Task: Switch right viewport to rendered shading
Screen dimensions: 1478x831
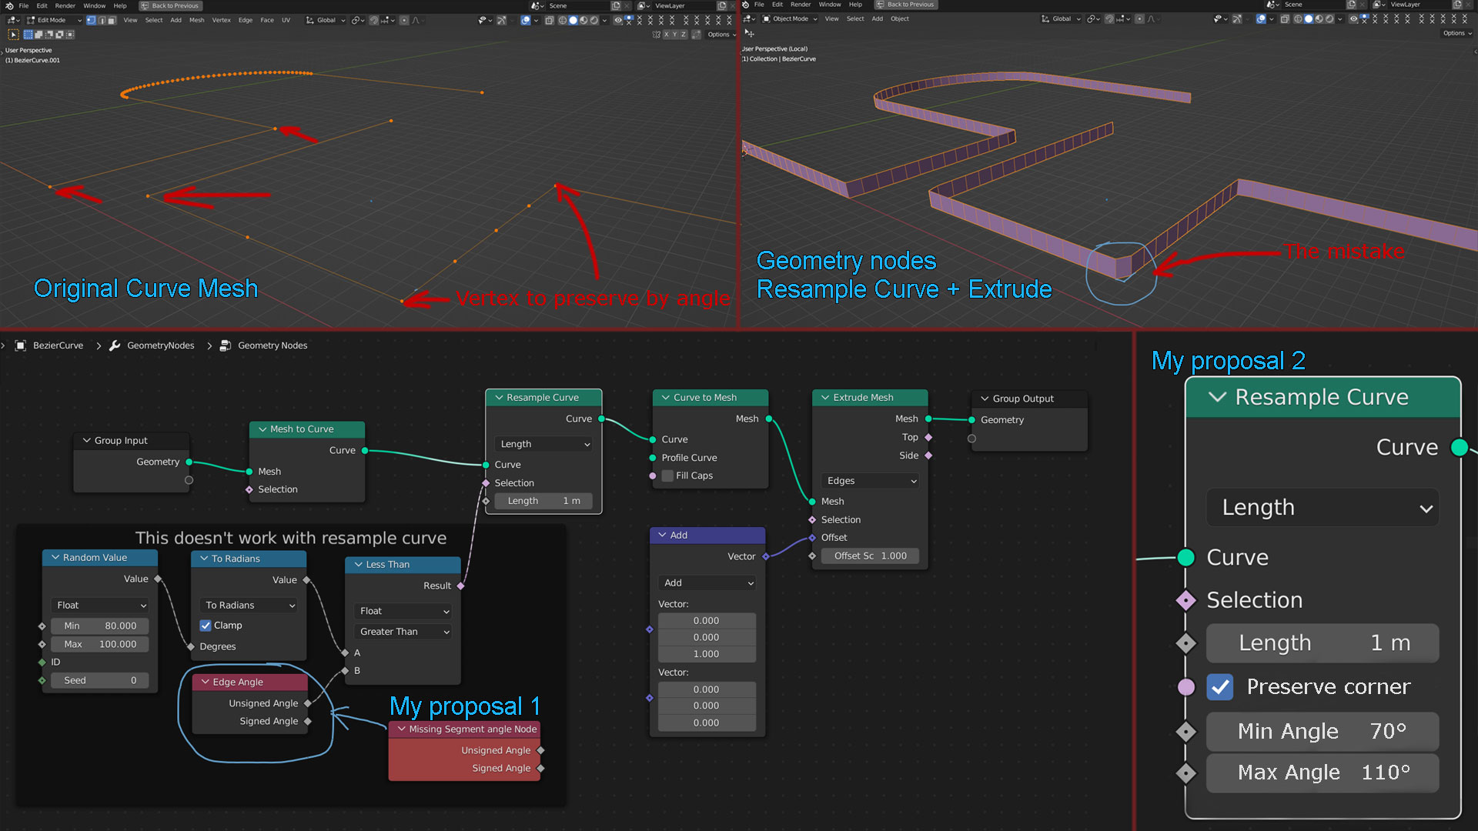Action: pyautogui.click(x=1329, y=18)
